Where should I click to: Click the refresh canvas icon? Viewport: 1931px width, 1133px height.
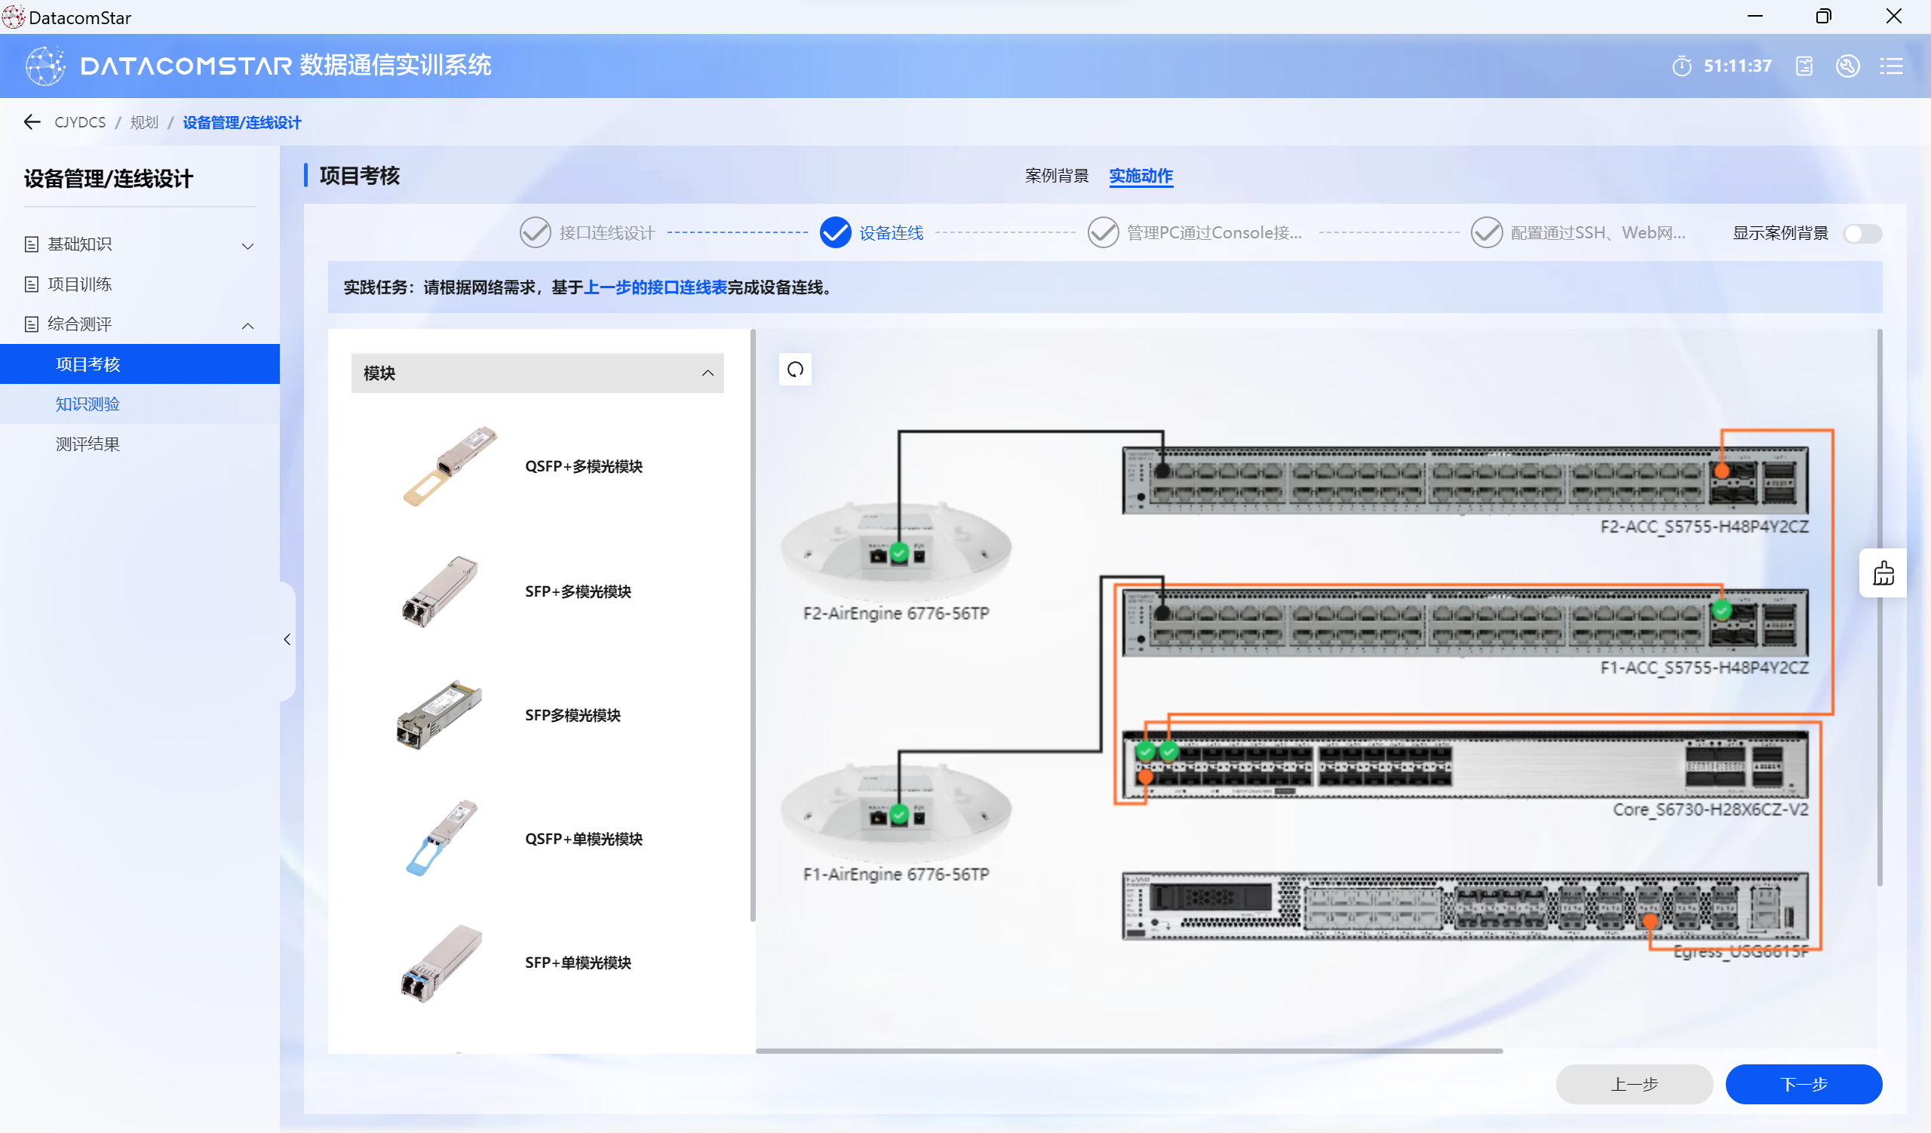794,369
